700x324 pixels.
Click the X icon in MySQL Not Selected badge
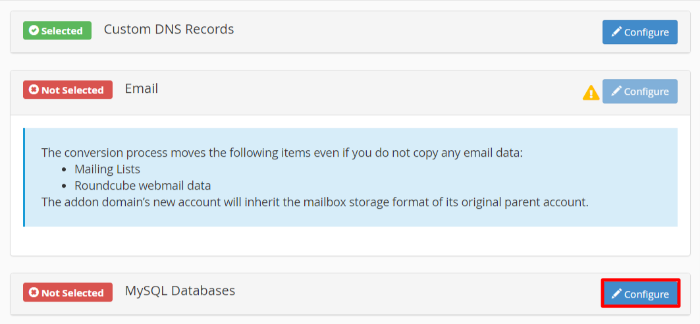point(34,293)
